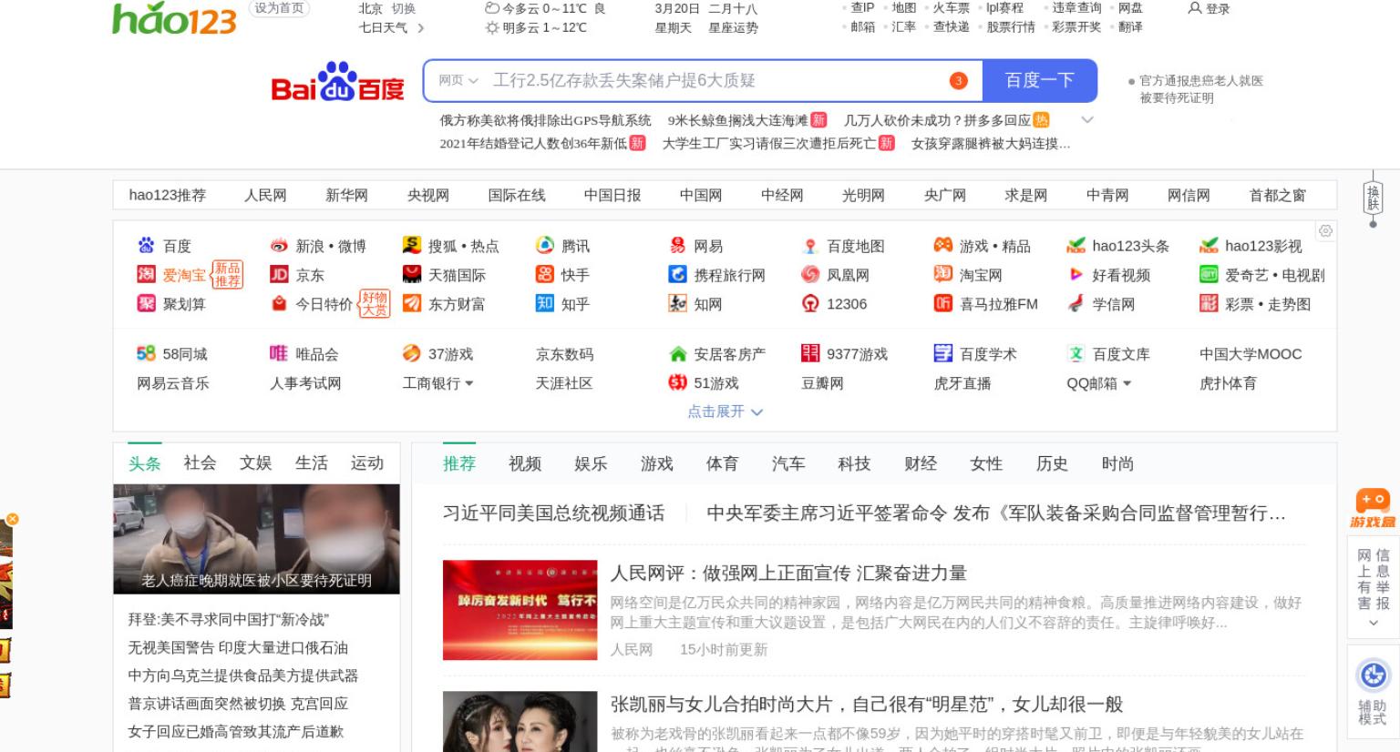Open 普京讲话画面突然被切换 headline
Screen dimensions: 1400x752
pyautogui.click(x=238, y=704)
